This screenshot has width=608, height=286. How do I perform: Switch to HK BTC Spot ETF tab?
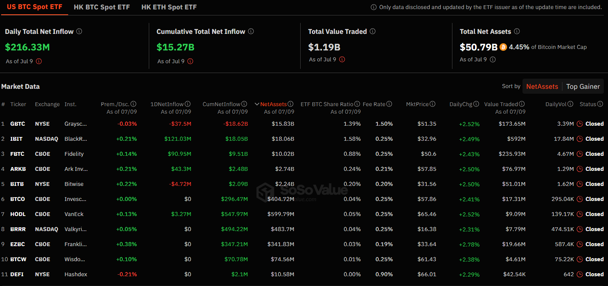(102, 7)
